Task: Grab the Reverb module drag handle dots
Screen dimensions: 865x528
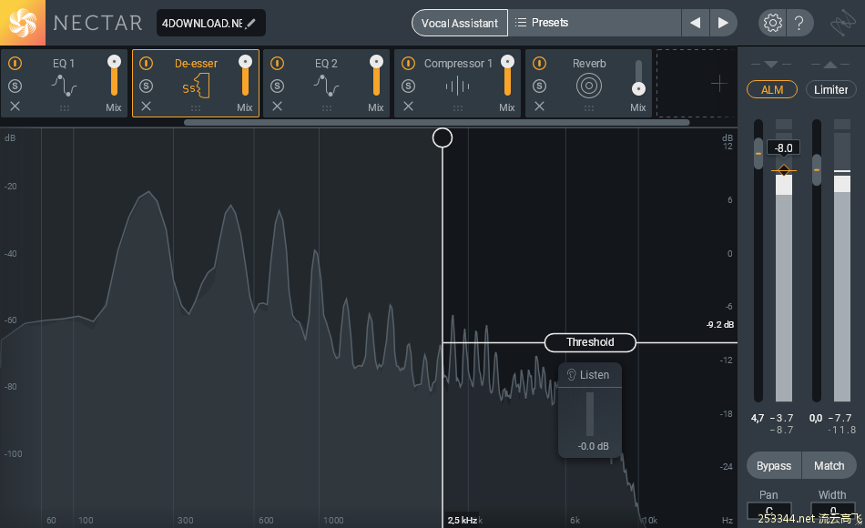Action: [589, 108]
